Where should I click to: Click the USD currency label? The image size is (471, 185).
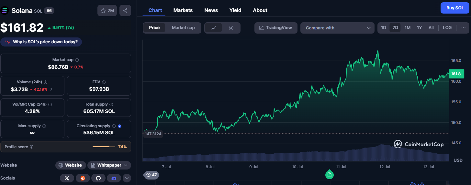(x=458, y=160)
